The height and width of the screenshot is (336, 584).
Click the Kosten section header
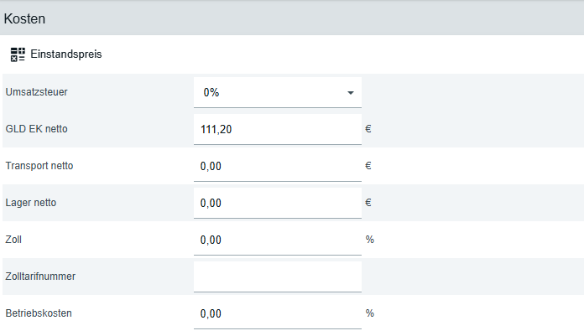25,18
